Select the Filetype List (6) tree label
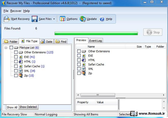The image size is (168, 118). [29, 48]
